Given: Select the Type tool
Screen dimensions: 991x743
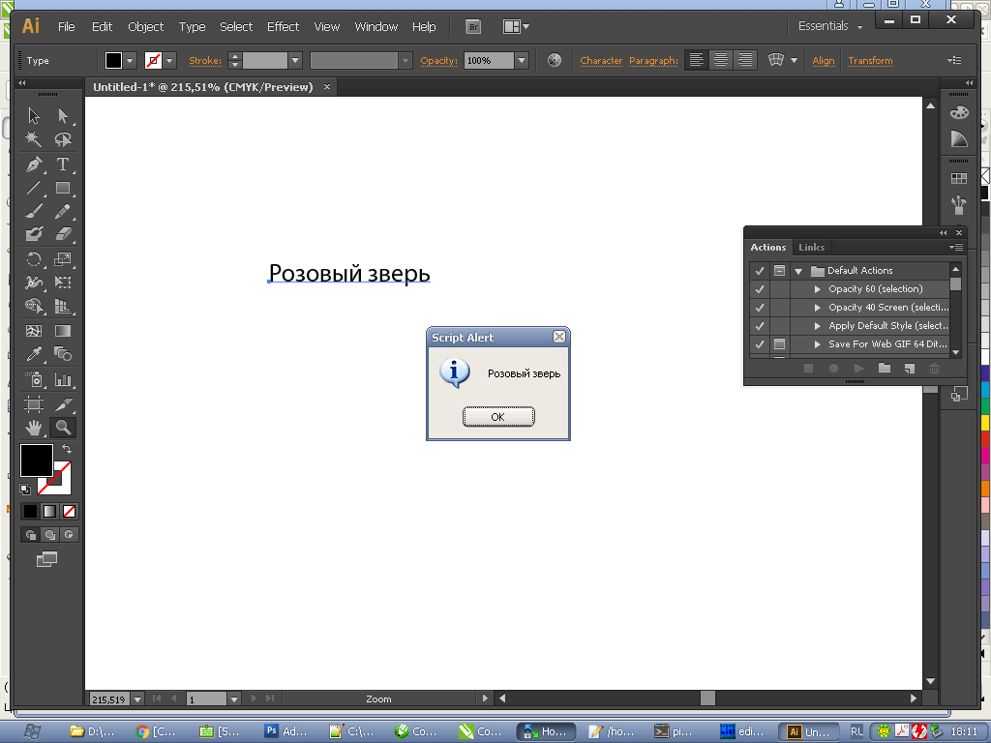Looking at the screenshot, I should point(63,164).
